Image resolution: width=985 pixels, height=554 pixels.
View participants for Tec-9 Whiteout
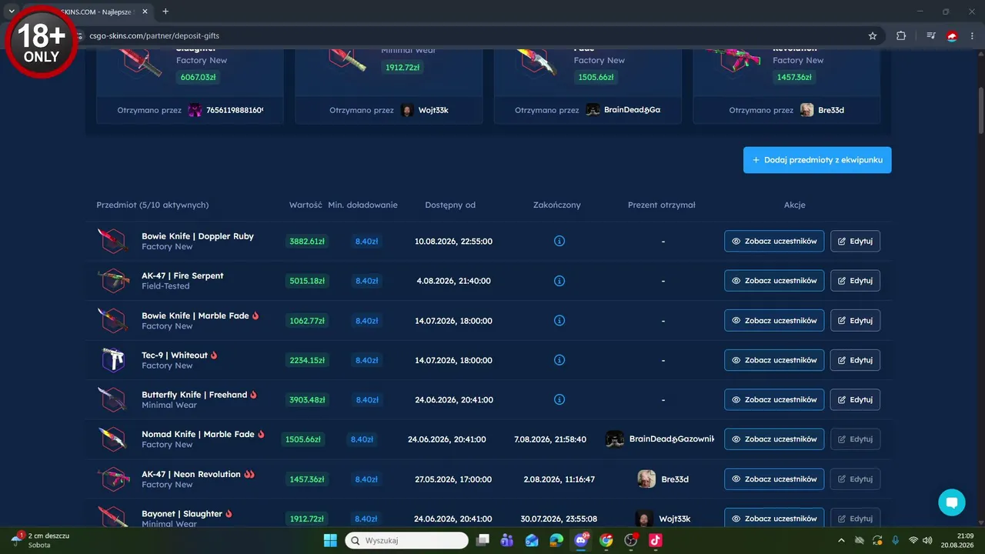(774, 360)
